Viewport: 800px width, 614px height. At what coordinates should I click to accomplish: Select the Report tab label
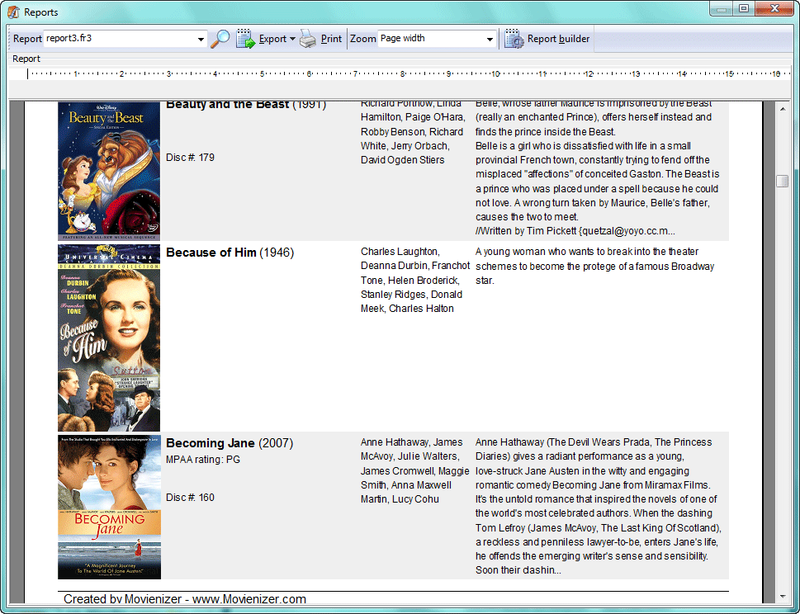26,59
